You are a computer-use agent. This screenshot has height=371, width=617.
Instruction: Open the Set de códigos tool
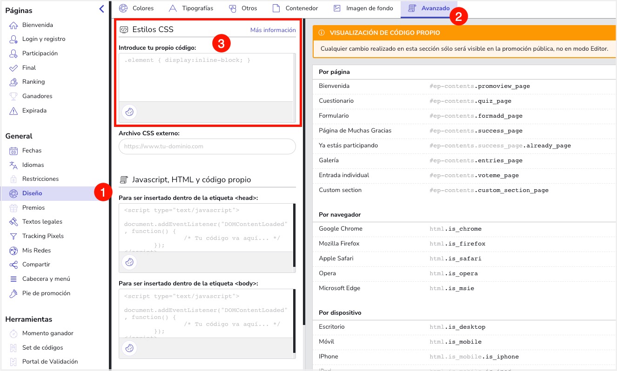[43, 348]
